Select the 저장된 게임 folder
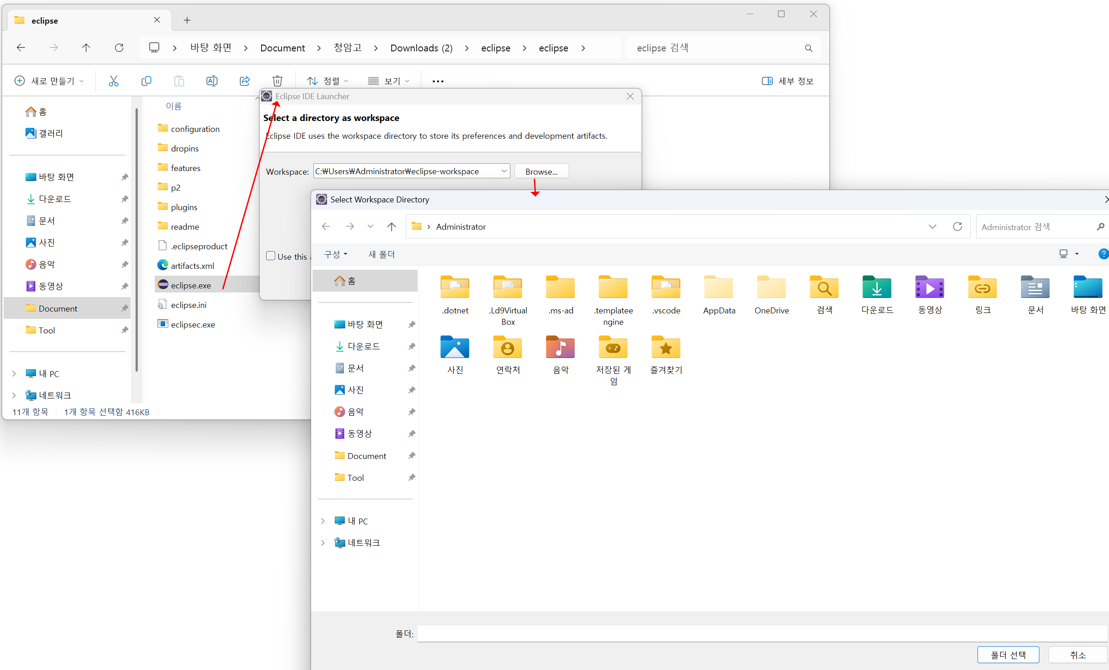 pos(613,360)
